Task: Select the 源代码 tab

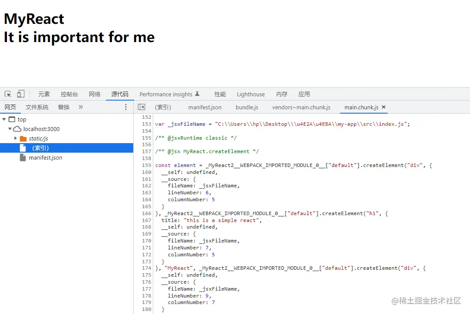Action: 120,94
